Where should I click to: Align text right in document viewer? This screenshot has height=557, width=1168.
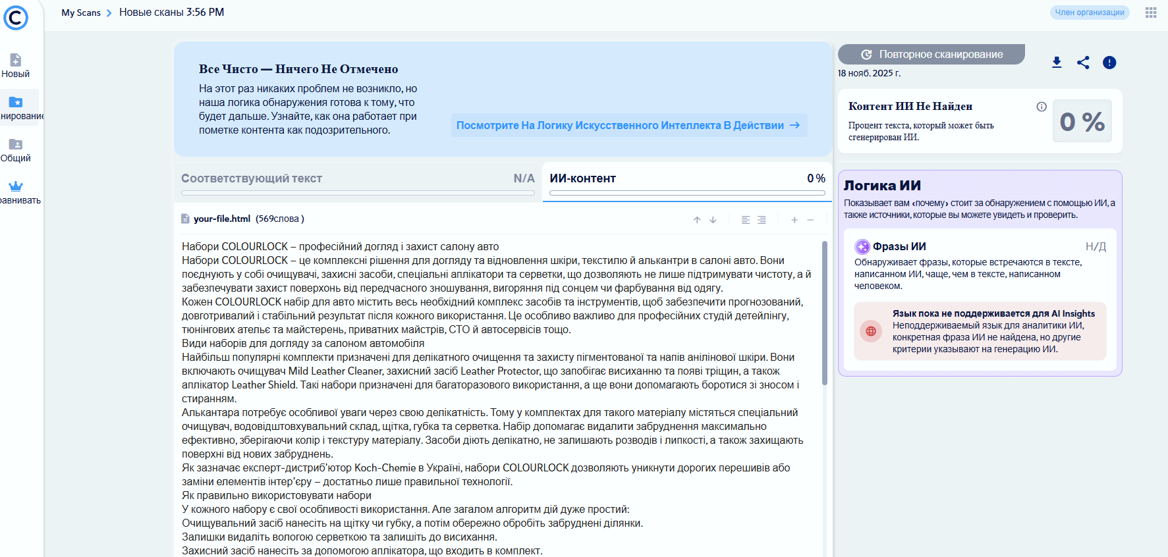tap(762, 220)
